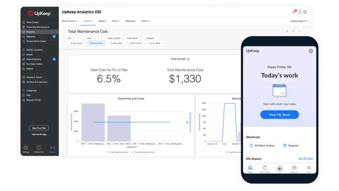The height and width of the screenshot is (191, 339).
Task: Open Category filter
Action: pos(155,43)
